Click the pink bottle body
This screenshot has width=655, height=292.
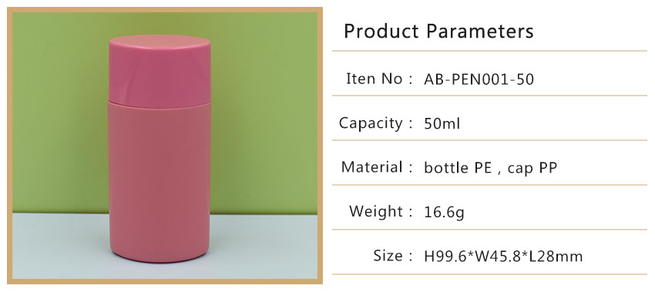tap(160, 182)
